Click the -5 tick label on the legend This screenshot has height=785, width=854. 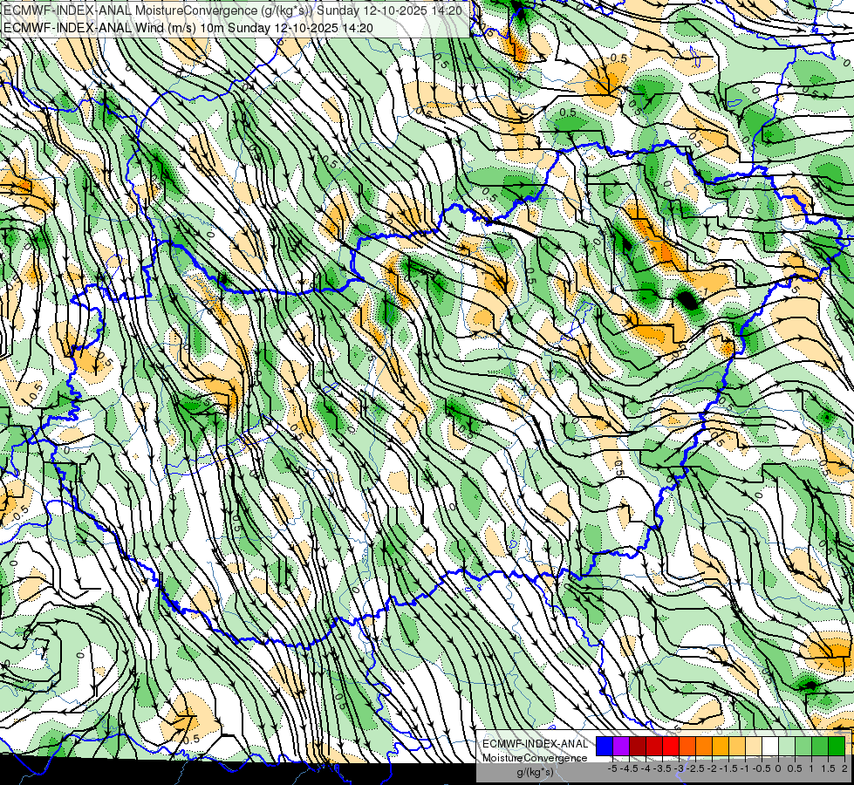point(612,768)
